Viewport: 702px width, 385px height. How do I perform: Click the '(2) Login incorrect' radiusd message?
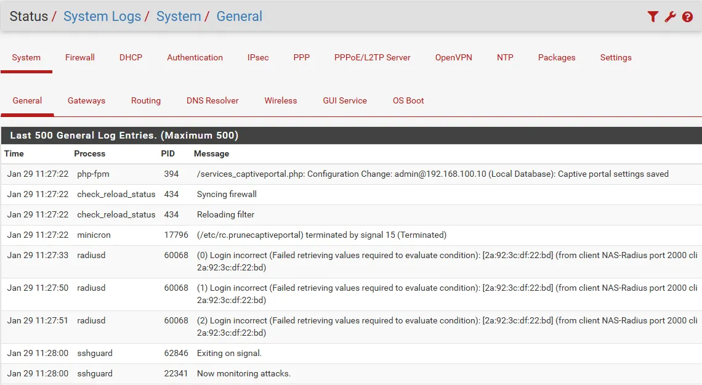point(447,327)
